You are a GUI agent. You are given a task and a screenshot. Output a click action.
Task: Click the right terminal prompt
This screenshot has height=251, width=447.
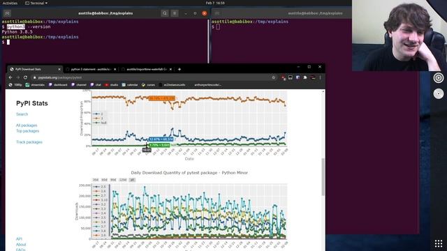click(218, 26)
